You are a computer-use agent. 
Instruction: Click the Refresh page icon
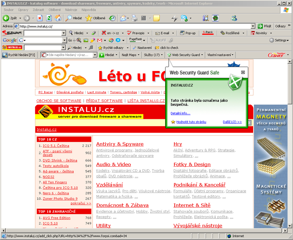(x=49, y=18)
